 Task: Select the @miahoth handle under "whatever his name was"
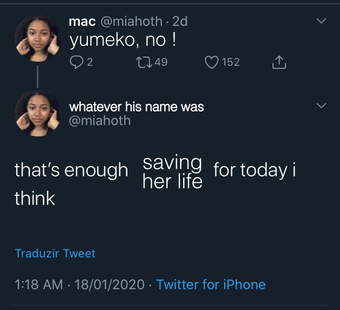(100, 121)
